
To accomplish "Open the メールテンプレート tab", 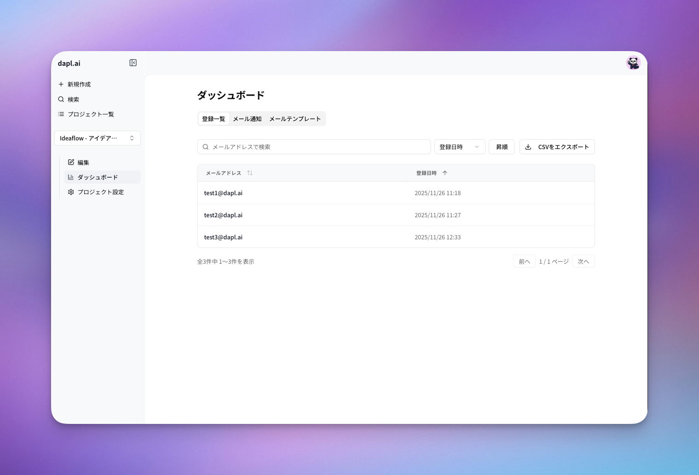I will pos(295,118).
